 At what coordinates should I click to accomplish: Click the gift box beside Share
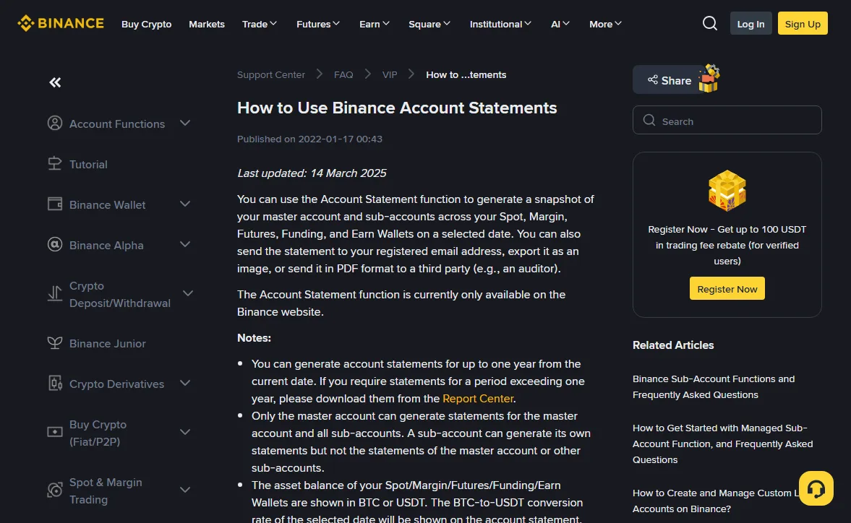(709, 79)
